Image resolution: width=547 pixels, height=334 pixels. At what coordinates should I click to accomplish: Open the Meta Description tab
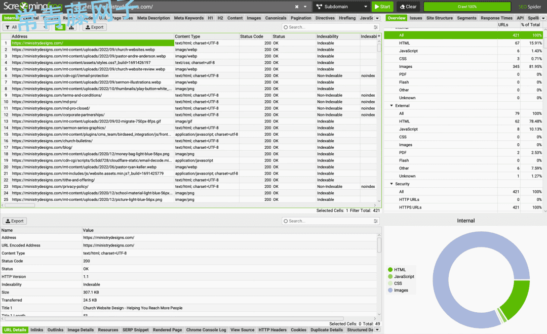pos(153,18)
